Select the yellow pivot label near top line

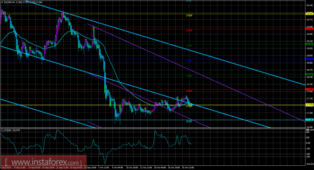tap(189, 16)
